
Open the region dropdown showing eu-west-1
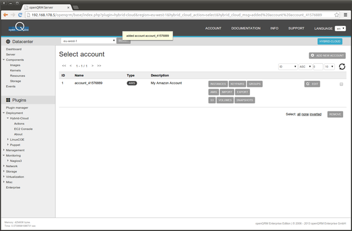(88, 41)
